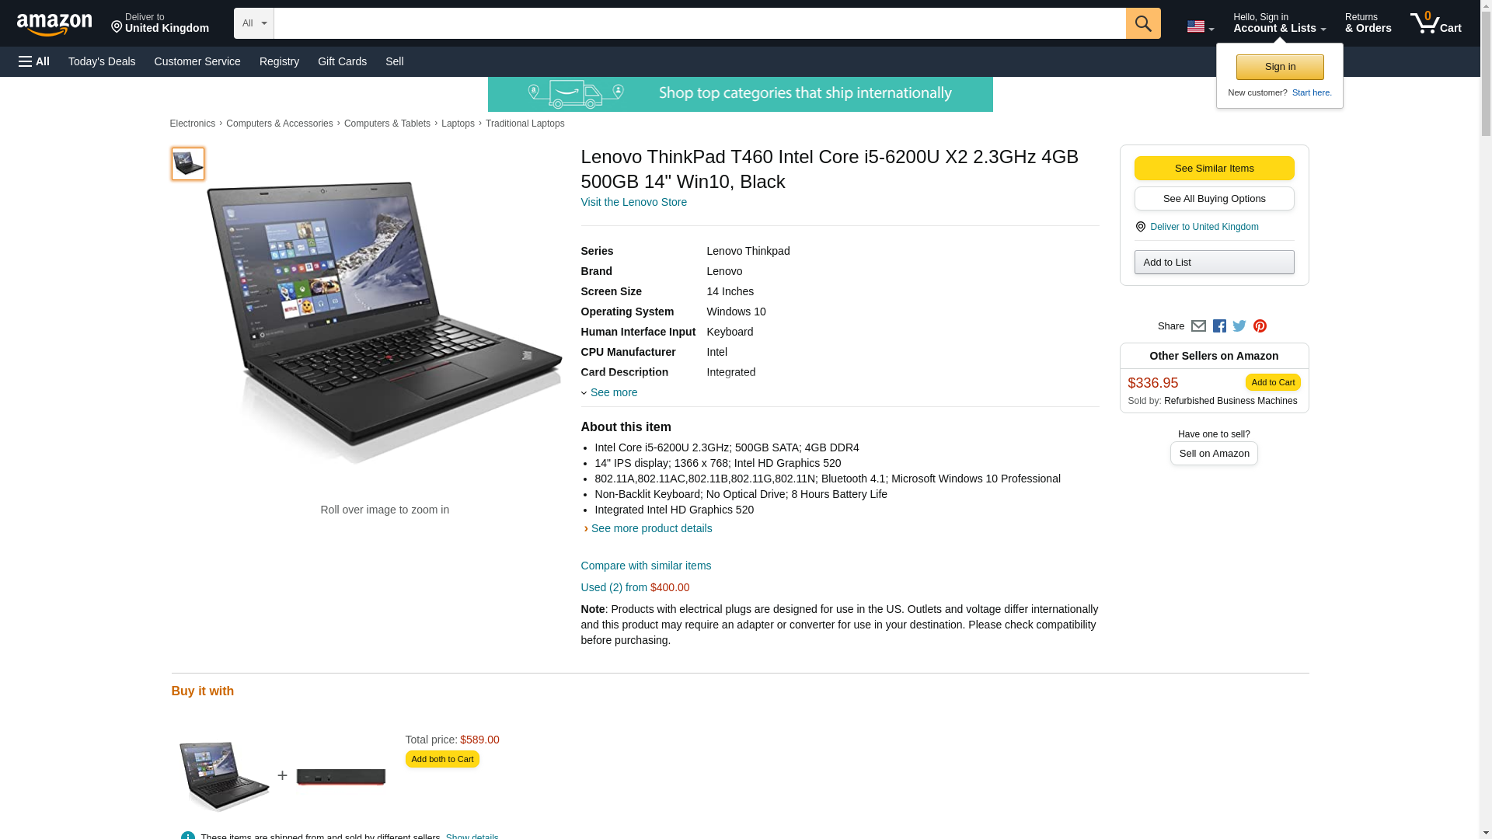Image resolution: width=1492 pixels, height=839 pixels.
Task: Click See Similar Items button
Action: pos(1214,169)
